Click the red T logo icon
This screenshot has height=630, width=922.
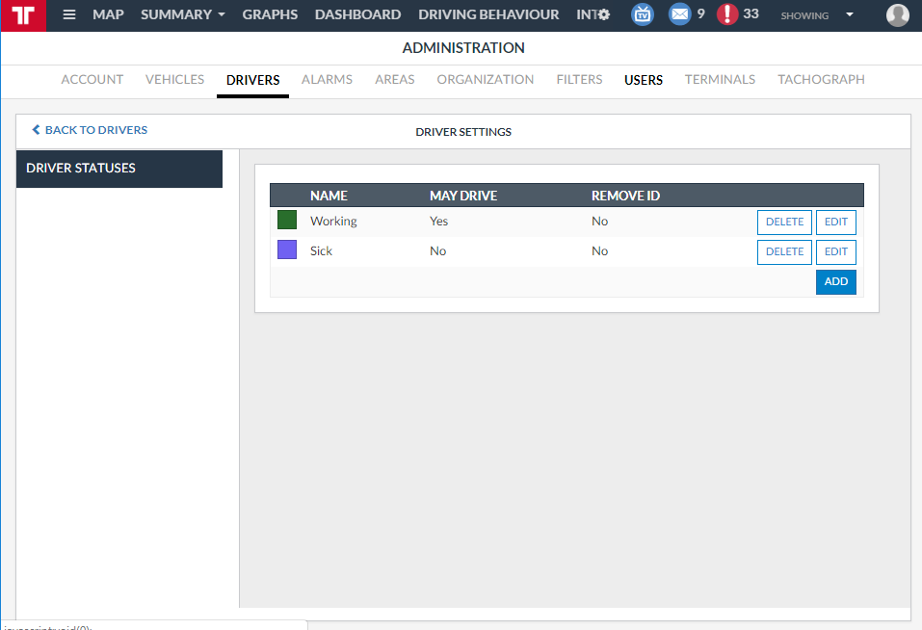(23, 15)
